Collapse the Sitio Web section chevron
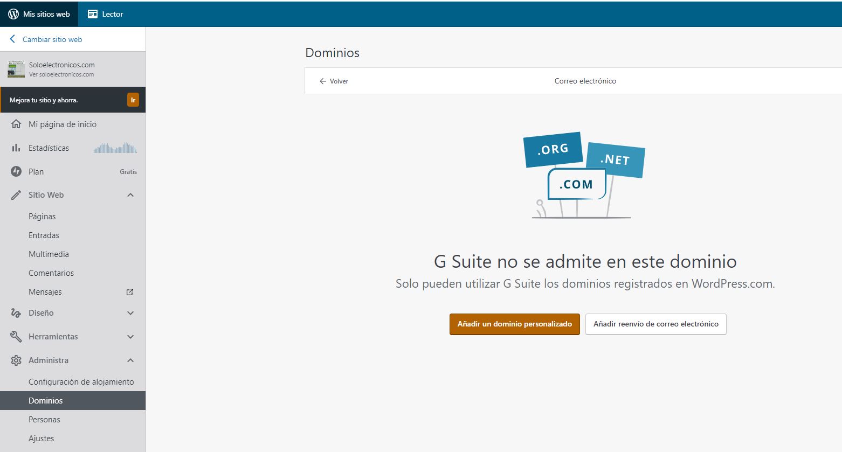The height and width of the screenshot is (452, 842). pyautogui.click(x=130, y=195)
